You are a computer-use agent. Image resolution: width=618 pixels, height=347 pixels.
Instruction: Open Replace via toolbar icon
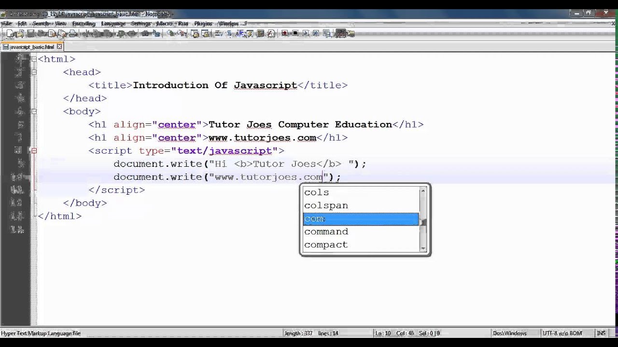[156, 33]
